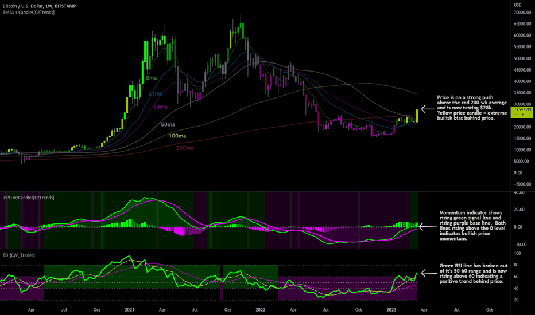
Task: Click the 30000.00 price axis value
Action: coord(522,104)
